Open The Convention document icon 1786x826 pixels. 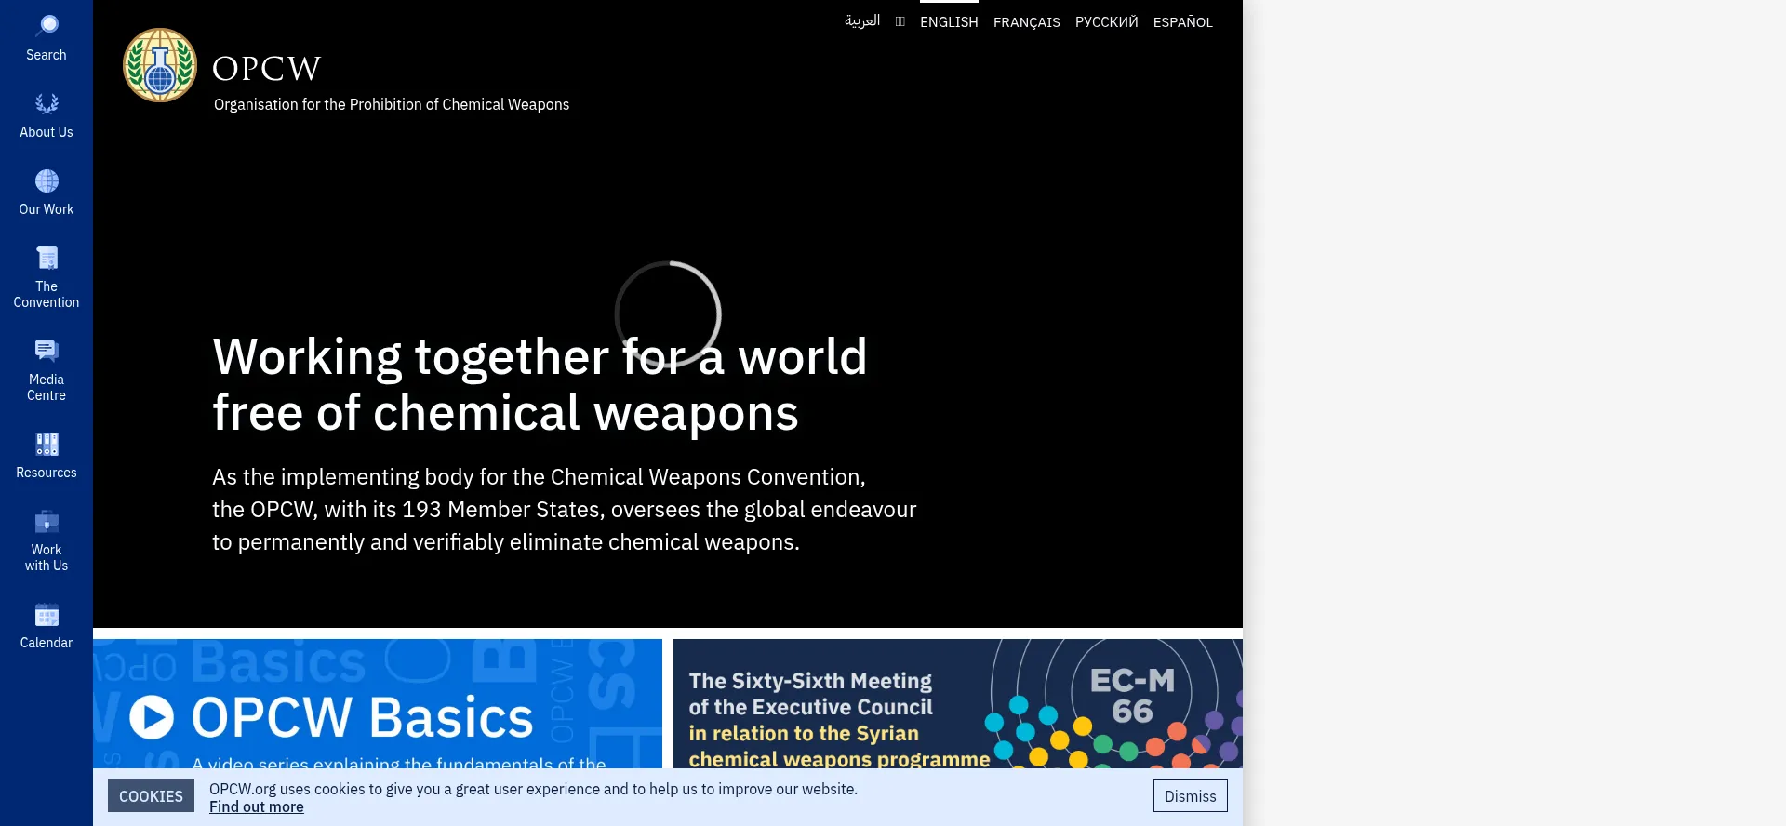coord(47,258)
